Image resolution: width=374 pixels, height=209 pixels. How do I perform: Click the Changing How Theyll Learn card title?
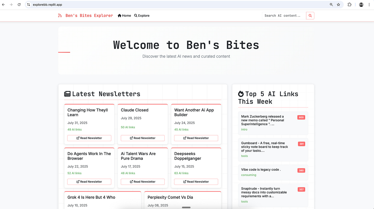(88, 112)
